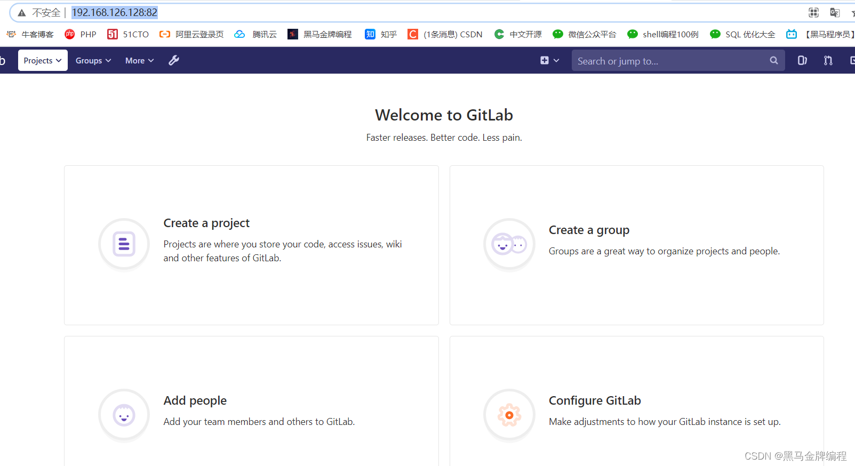Open the browser translate page icon
Viewport: 855px width, 466px height.
(x=835, y=12)
